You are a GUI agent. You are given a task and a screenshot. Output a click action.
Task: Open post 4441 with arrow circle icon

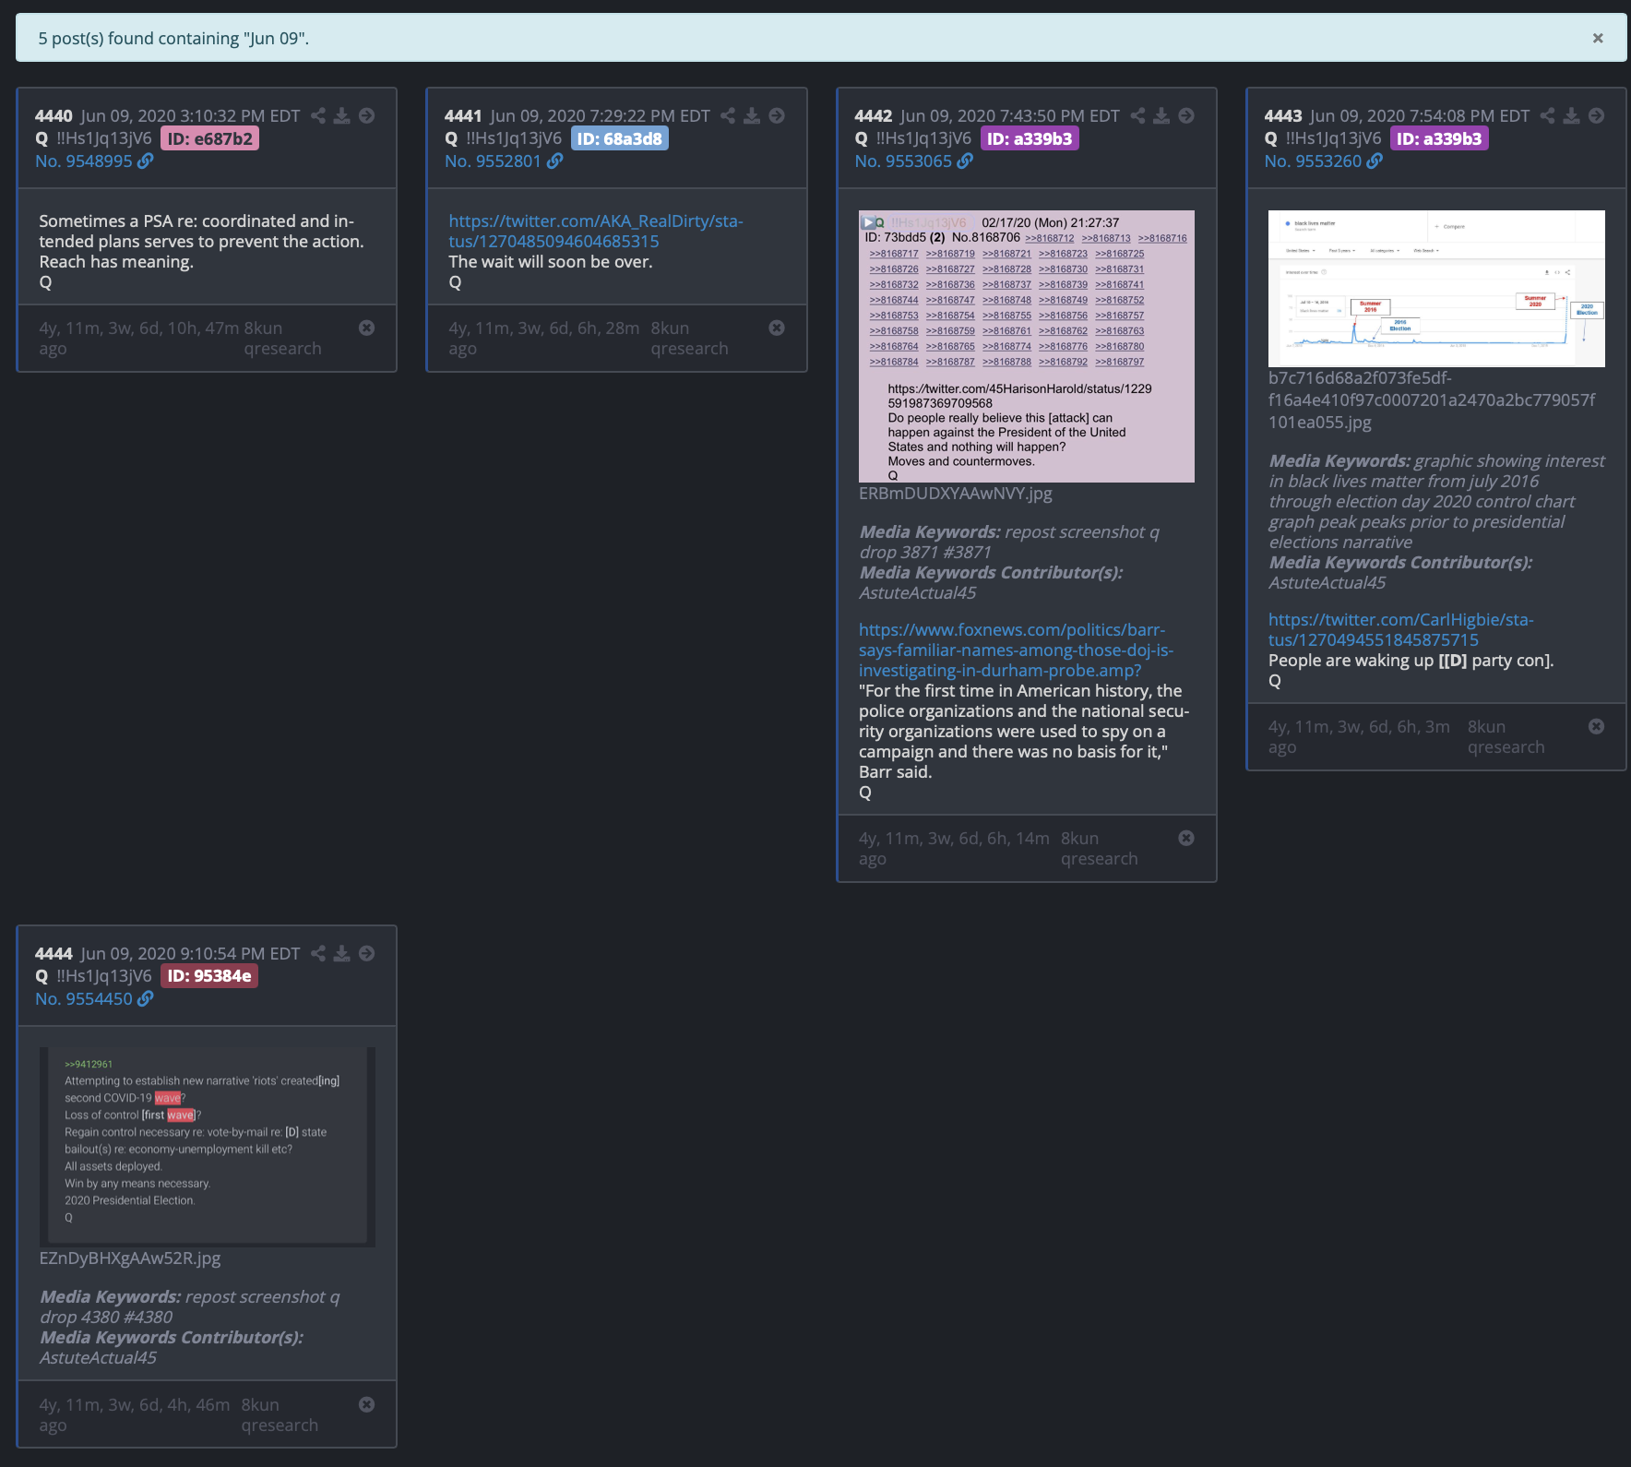777,115
